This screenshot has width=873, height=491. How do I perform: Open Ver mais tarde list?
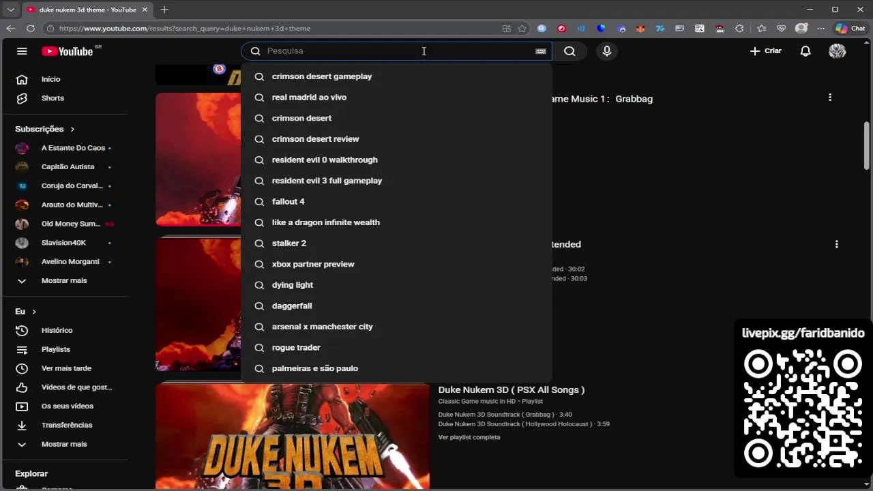click(x=65, y=368)
